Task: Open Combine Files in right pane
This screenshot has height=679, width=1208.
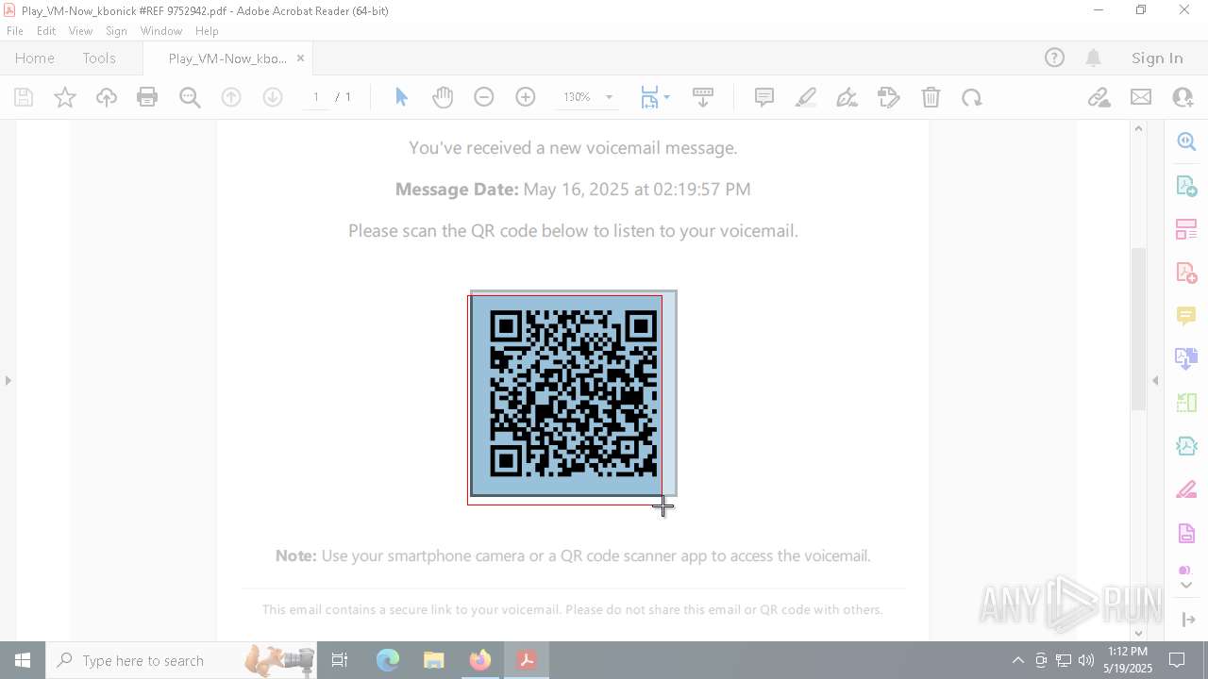Action: pyautogui.click(x=1186, y=358)
